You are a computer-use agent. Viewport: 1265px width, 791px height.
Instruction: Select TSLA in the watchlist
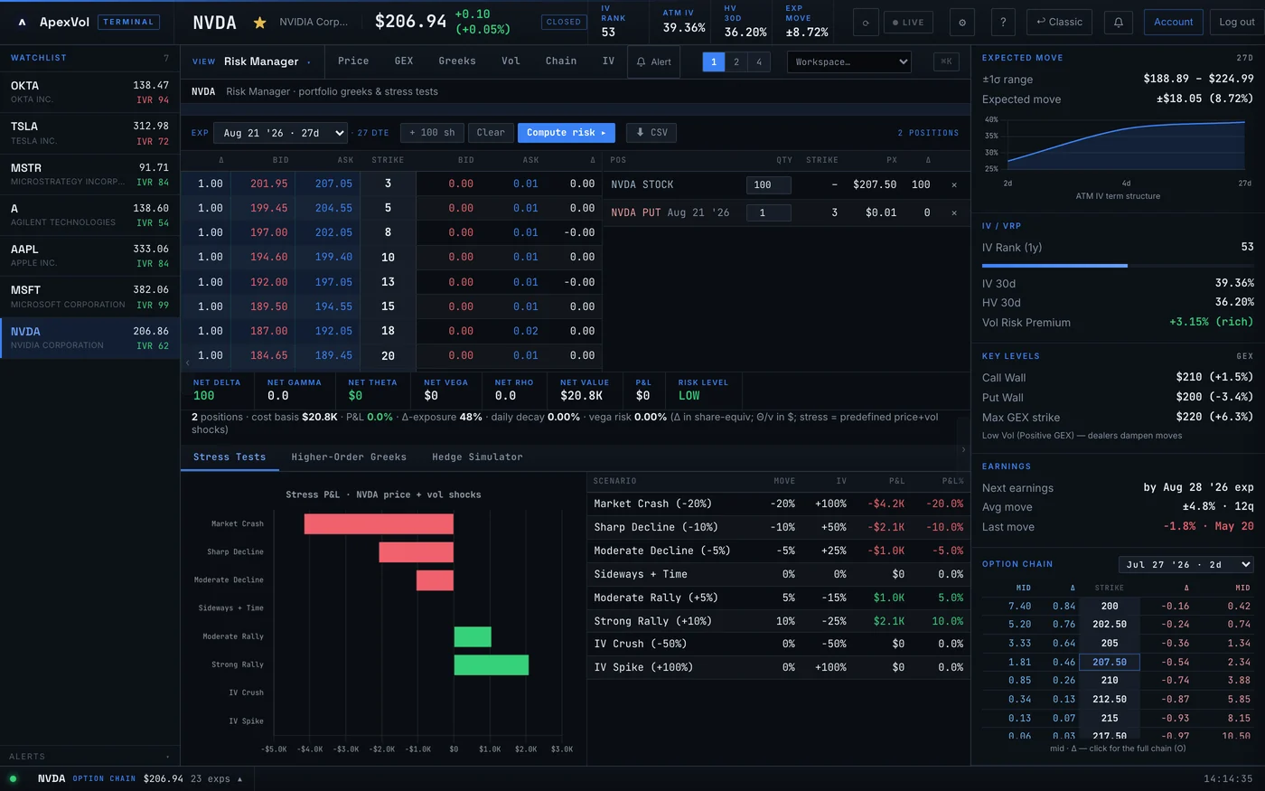(89, 133)
